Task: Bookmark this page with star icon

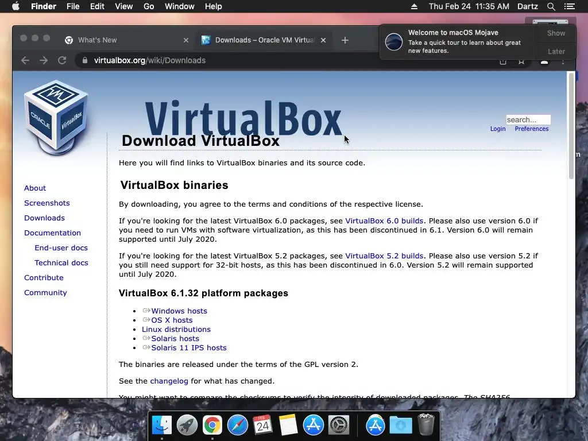Action: coord(521,61)
